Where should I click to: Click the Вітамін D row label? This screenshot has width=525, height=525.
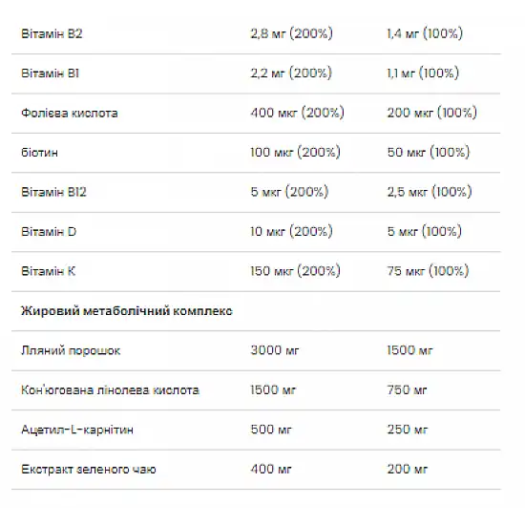click(x=49, y=231)
